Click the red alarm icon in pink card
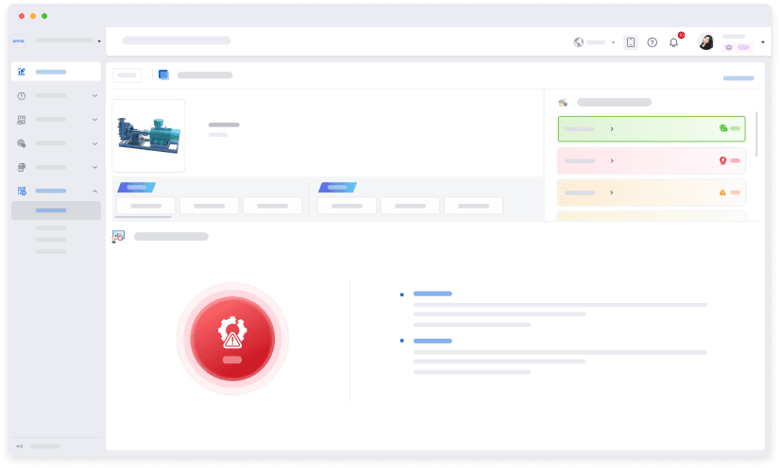 [x=722, y=160]
